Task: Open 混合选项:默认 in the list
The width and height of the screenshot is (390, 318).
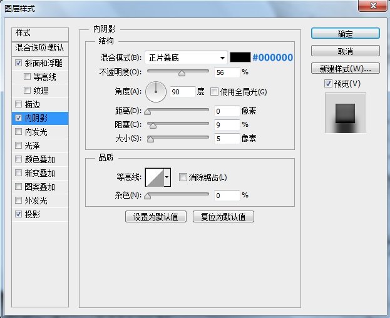Action: [40, 49]
